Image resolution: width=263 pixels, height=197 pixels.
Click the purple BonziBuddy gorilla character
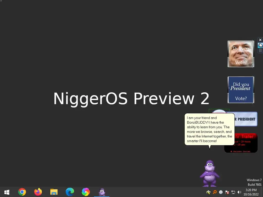(210, 173)
